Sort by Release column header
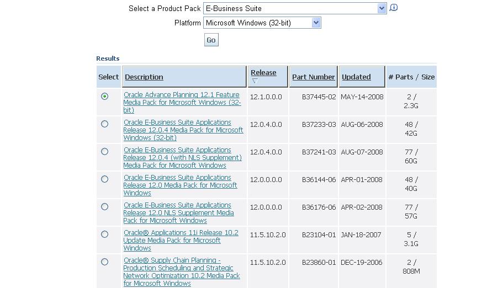503x288 pixels. [263, 73]
